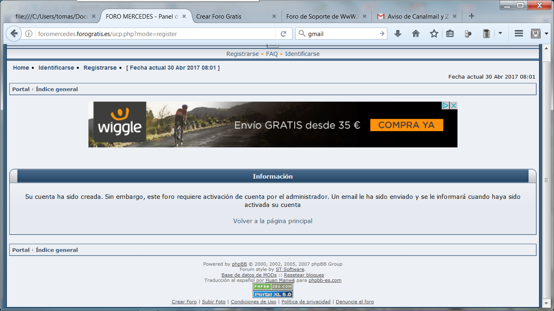Open a new tab with plus button
Image resolution: width=554 pixels, height=311 pixels.
point(471,16)
